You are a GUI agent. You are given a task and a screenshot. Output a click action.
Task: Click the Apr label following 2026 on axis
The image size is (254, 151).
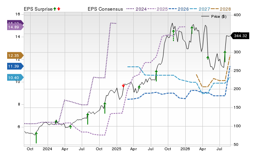click(202, 149)
